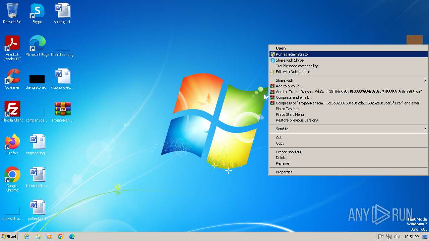Choose Run as administrator
Viewport: 429px width, 241px height.
coord(349,54)
